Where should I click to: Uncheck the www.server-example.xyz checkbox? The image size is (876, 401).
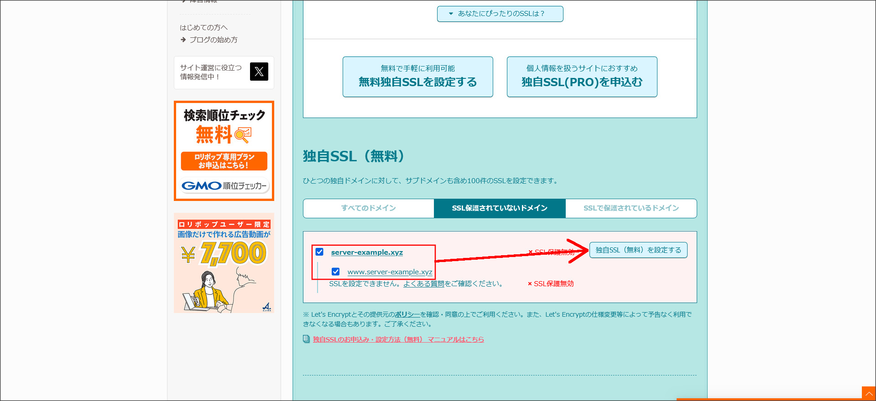click(x=336, y=272)
